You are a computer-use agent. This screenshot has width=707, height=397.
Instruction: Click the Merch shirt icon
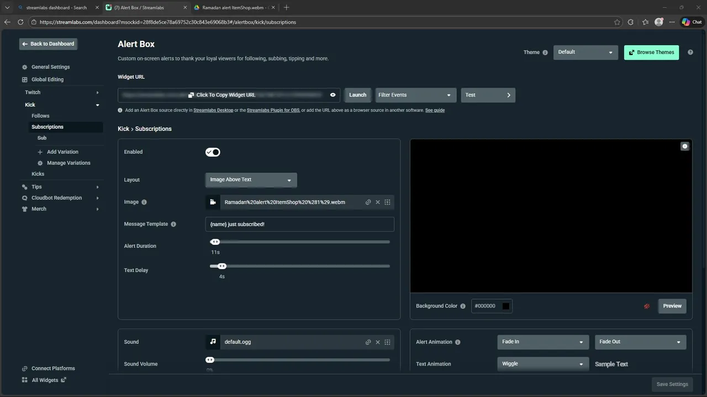click(x=25, y=209)
